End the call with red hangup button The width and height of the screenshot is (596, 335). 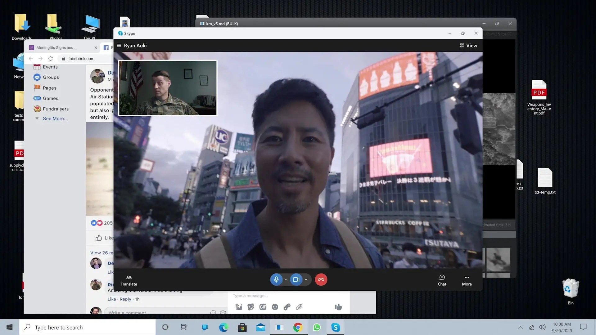[x=321, y=279]
